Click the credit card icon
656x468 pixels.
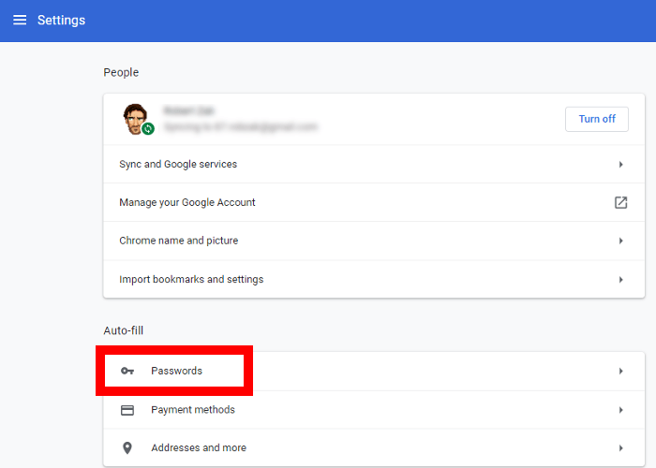coord(127,410)
